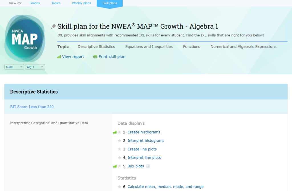Expand the RIT Score: Less than 229 section
This screenshot has width=292, height=191.
tap(32, 107)
